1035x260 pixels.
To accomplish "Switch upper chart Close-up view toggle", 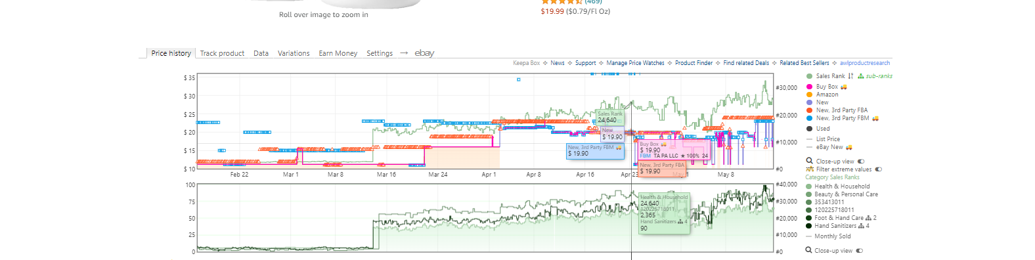I will click(x=861, y=161).
